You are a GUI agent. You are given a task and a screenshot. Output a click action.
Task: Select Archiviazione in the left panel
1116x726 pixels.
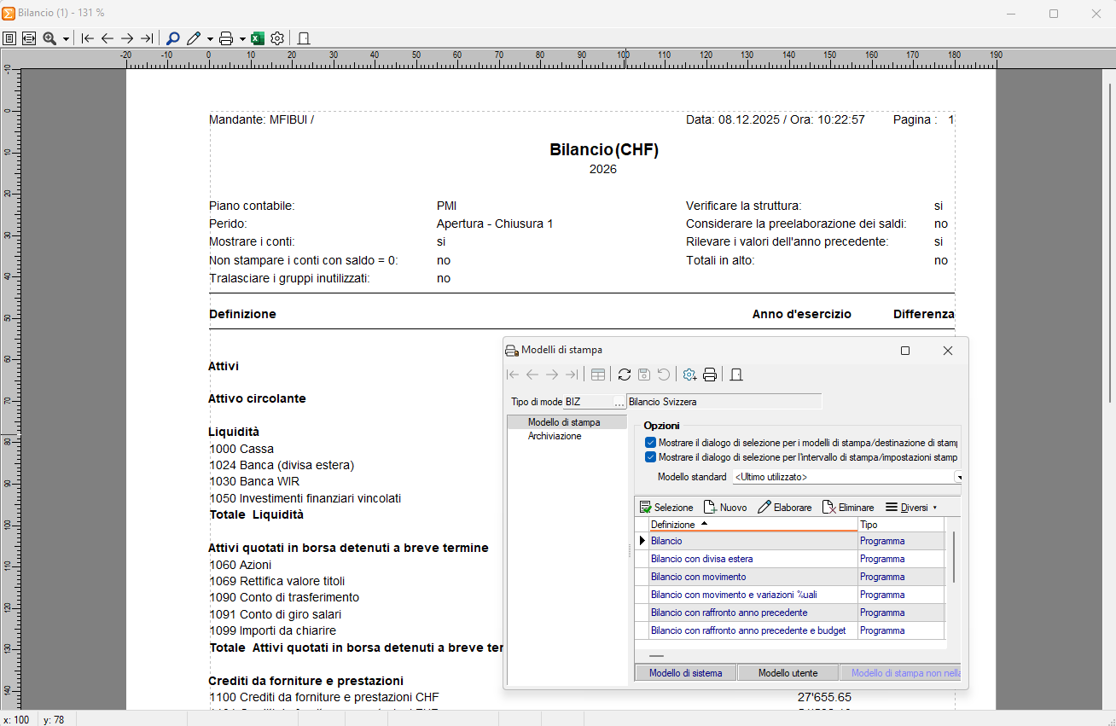555,436
